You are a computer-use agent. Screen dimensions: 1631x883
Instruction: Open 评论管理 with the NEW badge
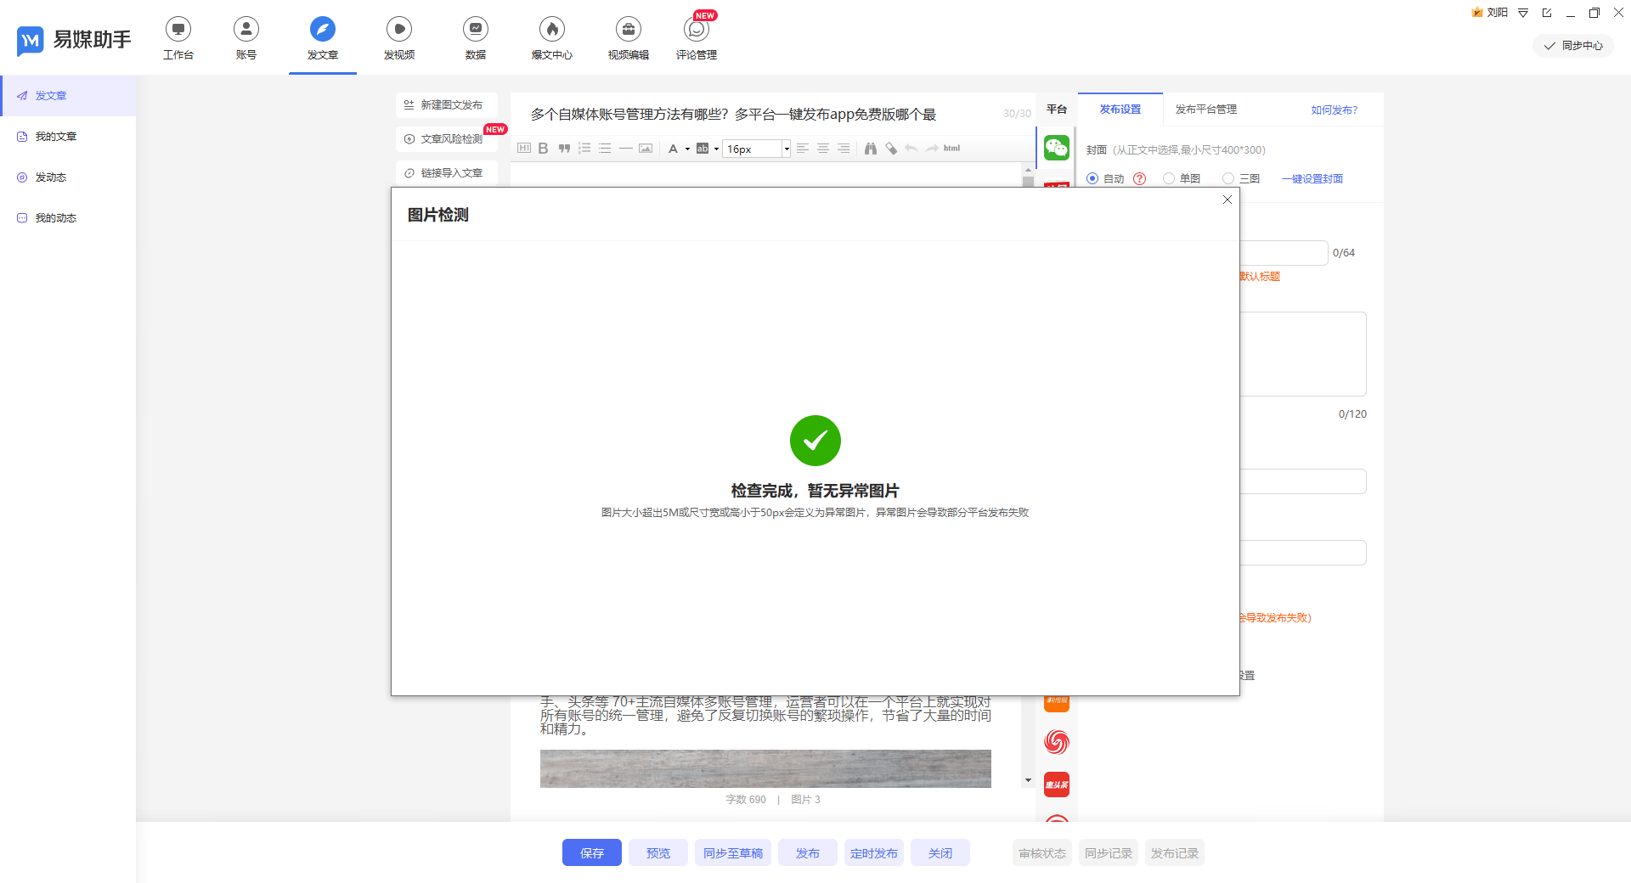(x=697, y=37)
